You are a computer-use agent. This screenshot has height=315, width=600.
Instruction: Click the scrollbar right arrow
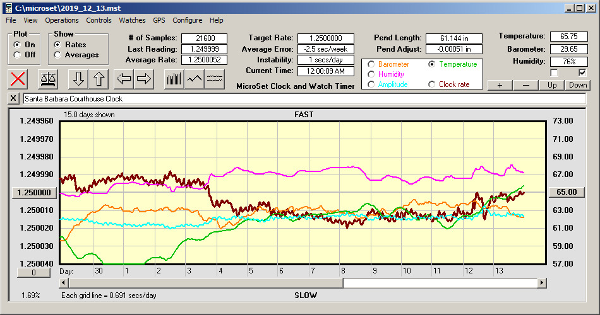[x=541, y=283]
